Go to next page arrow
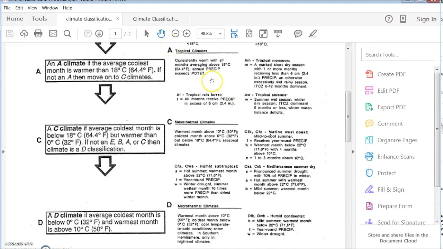This screenshot has width=443, height=249. [99, 34]
